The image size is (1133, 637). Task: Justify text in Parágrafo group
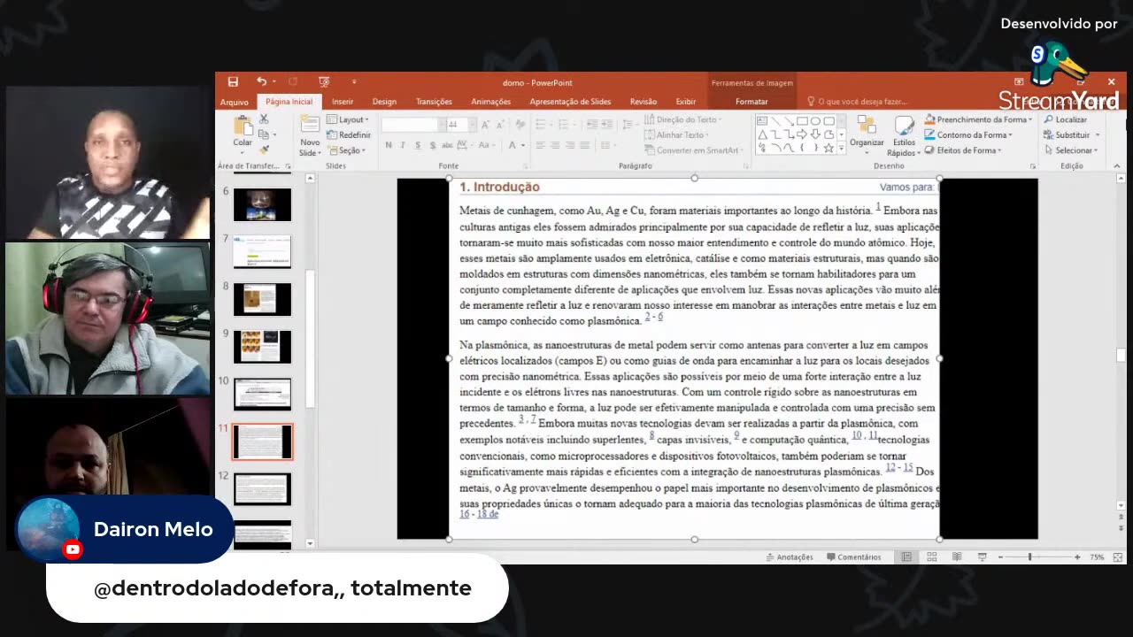click(584, 145)
